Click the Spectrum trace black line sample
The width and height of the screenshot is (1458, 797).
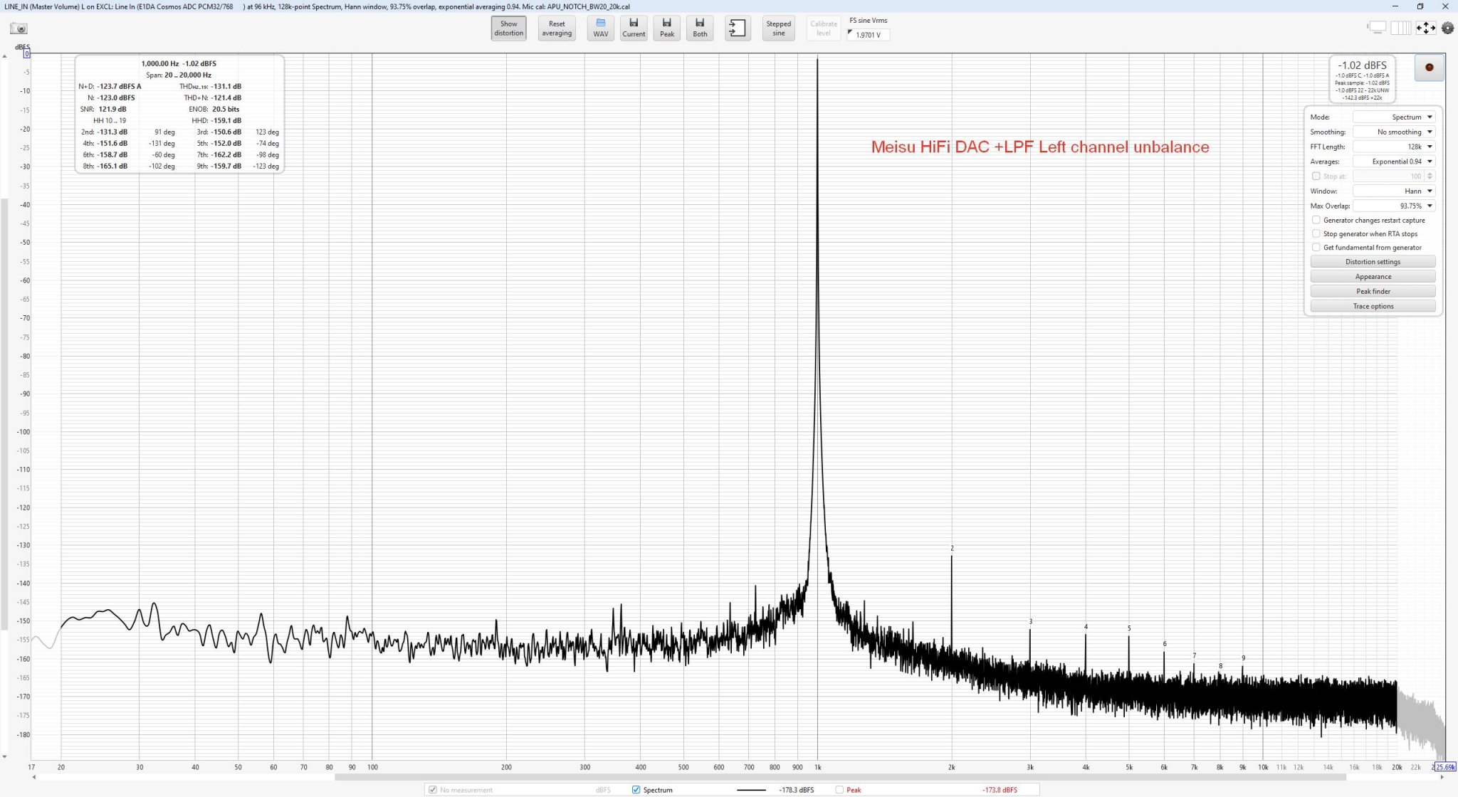coord(751,790)
